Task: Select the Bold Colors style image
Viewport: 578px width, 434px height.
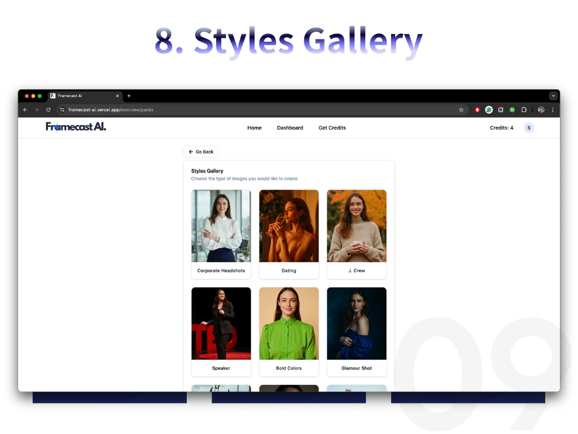Action: pos(289,323)
